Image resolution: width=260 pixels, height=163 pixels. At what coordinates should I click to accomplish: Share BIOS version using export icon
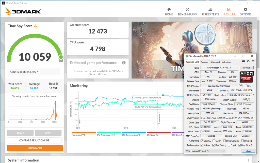241,86
